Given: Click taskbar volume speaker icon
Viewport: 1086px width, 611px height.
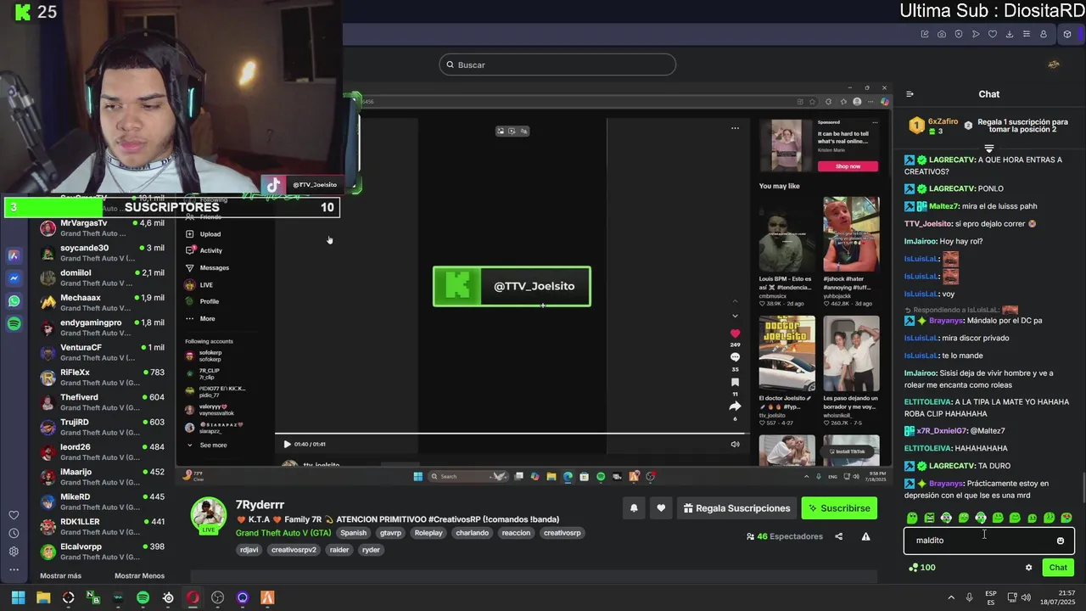Looking at the screenshot, I should [1027, 597].
